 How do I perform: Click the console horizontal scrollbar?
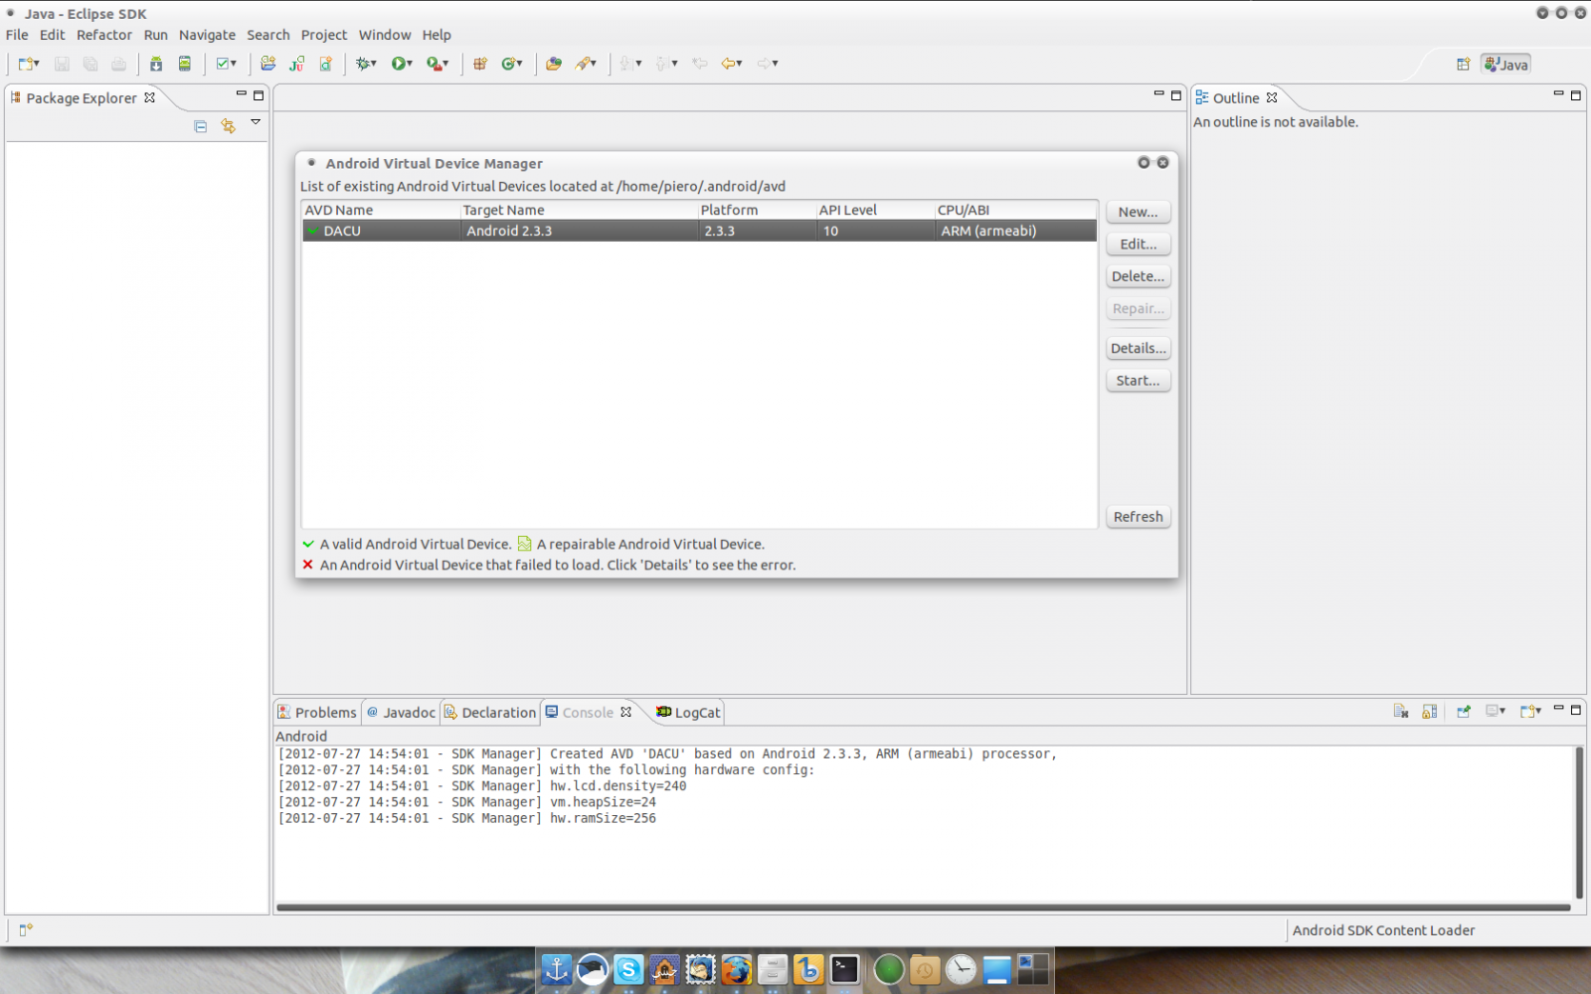coord(922,907)
